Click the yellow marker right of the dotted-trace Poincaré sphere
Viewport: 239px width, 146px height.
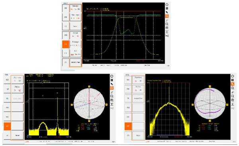point(106,105)
